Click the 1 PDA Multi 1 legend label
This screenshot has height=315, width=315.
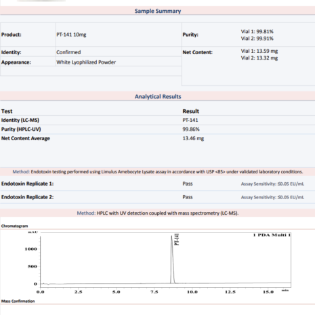tap(272, 235)
